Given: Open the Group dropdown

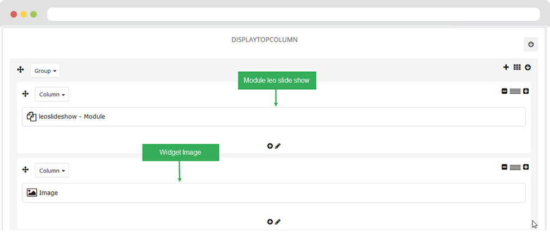Looking at the screenshot, I should tap(45, 71).
